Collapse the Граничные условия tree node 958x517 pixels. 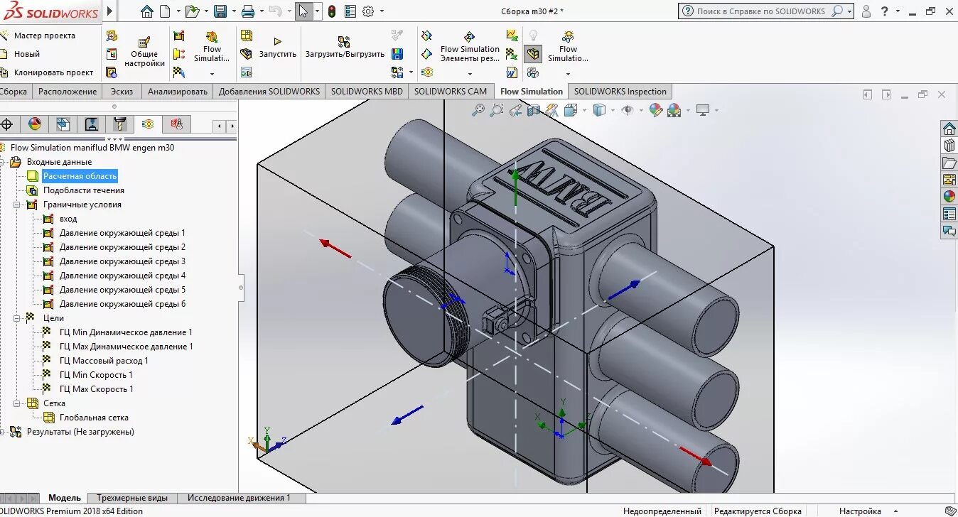[16, 205]
